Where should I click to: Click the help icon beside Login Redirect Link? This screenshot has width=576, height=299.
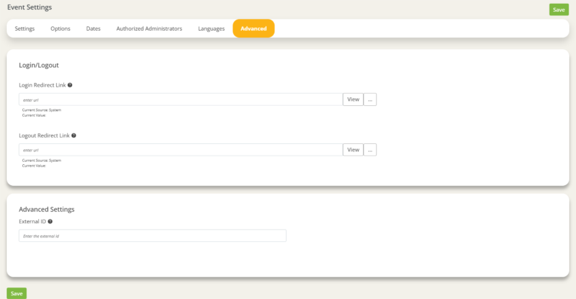tap(70, 85)
